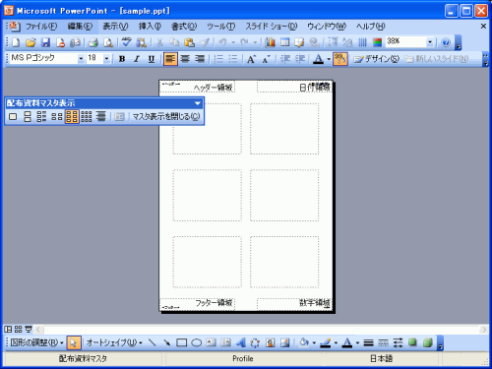Viewport: 492px width, 369px height.
Task: Open the Slide Show menu
Action: click(x=272, y=27)
